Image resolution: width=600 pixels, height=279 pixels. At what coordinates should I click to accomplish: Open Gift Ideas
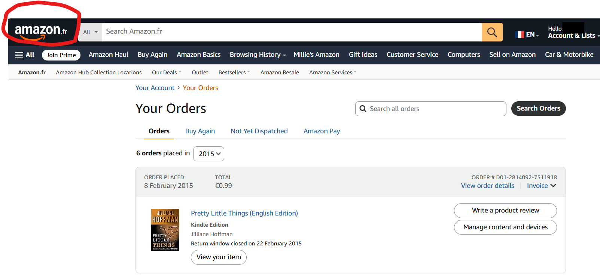click(363, 55)
